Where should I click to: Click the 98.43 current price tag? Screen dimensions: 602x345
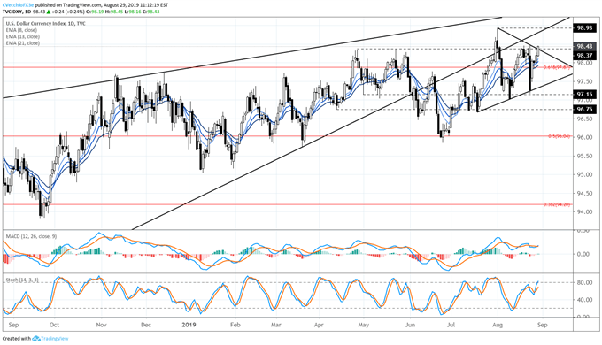584,46
